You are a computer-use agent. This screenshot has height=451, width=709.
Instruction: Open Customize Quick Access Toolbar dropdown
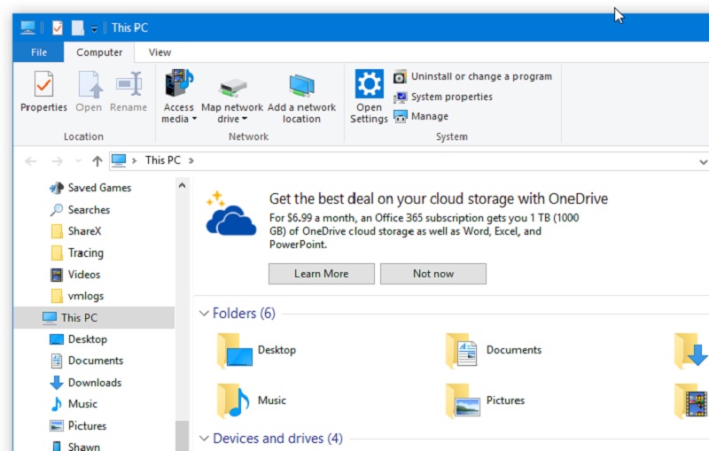[94, 28]
